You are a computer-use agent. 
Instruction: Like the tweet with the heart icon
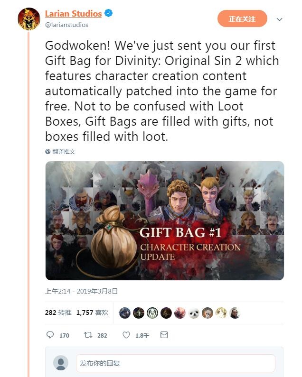tap(126, 335)
